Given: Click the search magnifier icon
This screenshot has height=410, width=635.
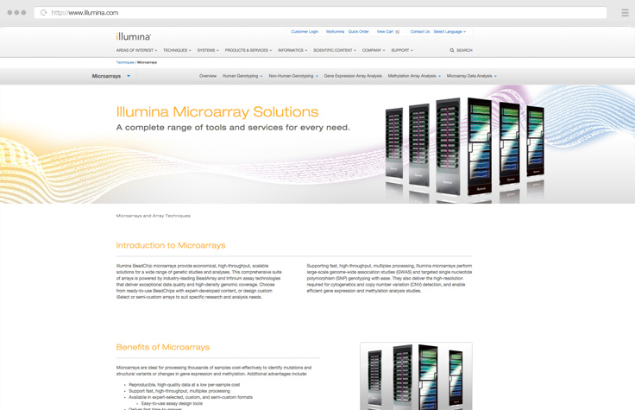Looking at the screenshot, I should [x=452, y=50].
